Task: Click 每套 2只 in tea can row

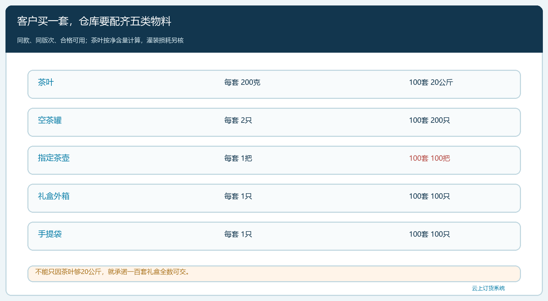Action: pyautogui.click(x=238, y=120)
